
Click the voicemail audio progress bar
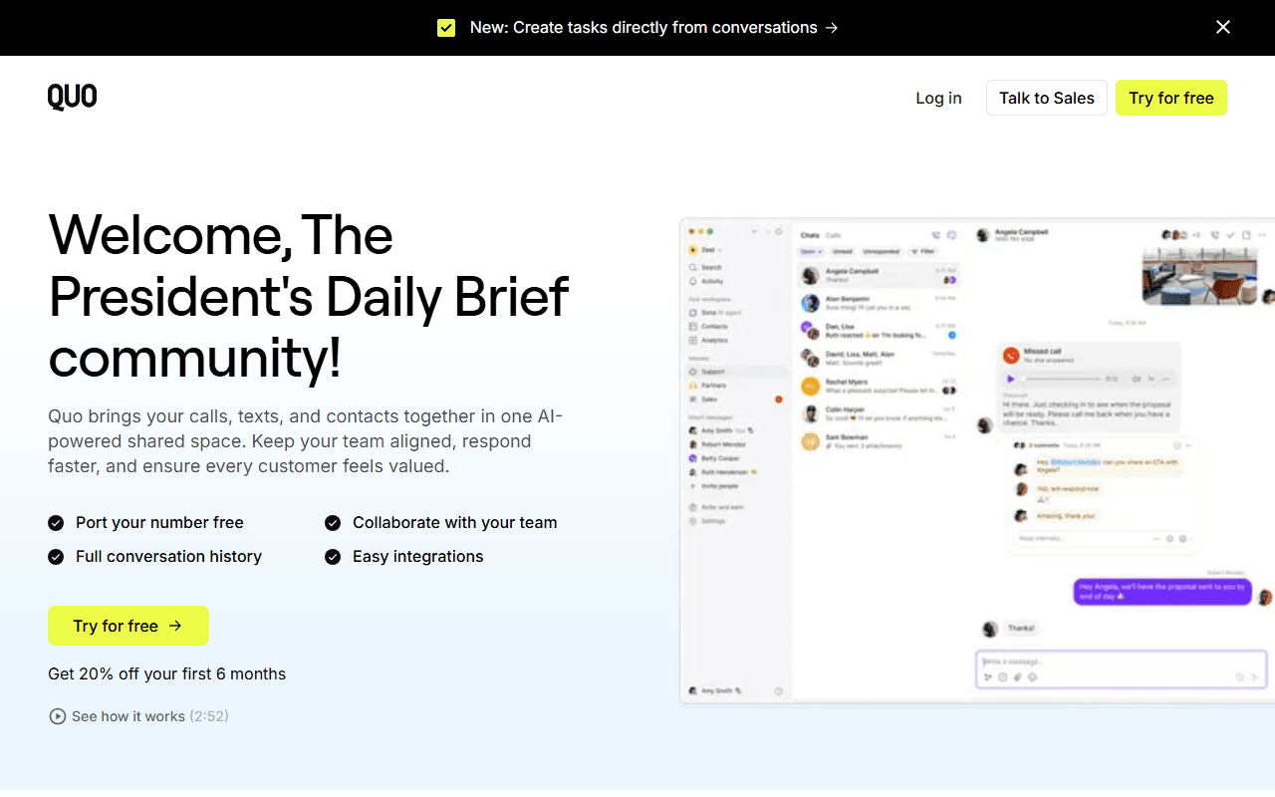tap(1061, 380)
